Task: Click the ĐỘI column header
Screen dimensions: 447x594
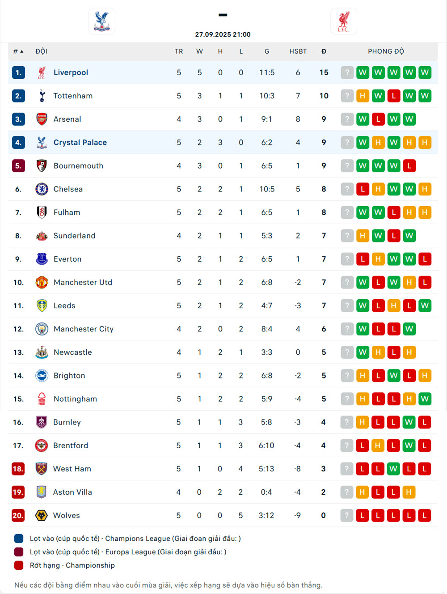Action: coord(42,51)
